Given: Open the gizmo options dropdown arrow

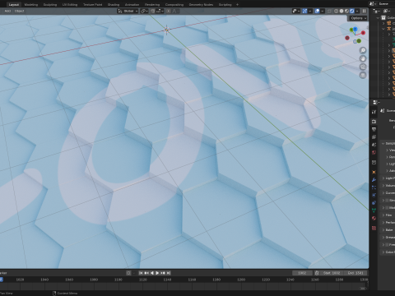Looking at the screenshot, I should (x=310, y=11).
